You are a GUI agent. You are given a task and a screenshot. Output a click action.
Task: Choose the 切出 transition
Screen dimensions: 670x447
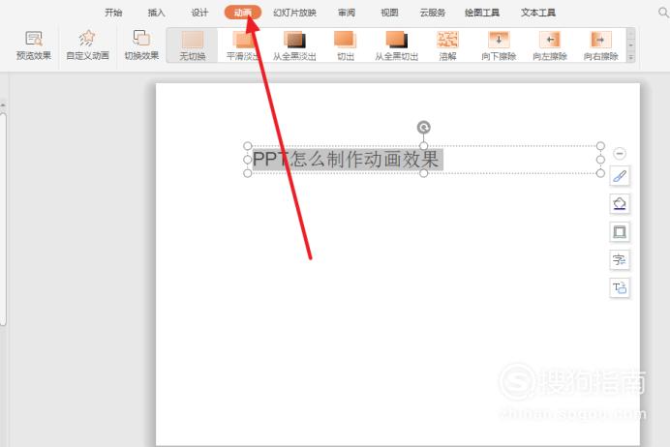pos(346,45)
